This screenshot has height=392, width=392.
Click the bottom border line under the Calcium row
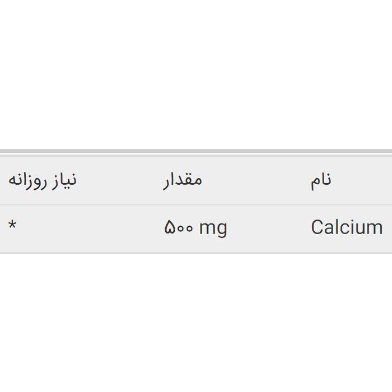(x=196, y=253)
